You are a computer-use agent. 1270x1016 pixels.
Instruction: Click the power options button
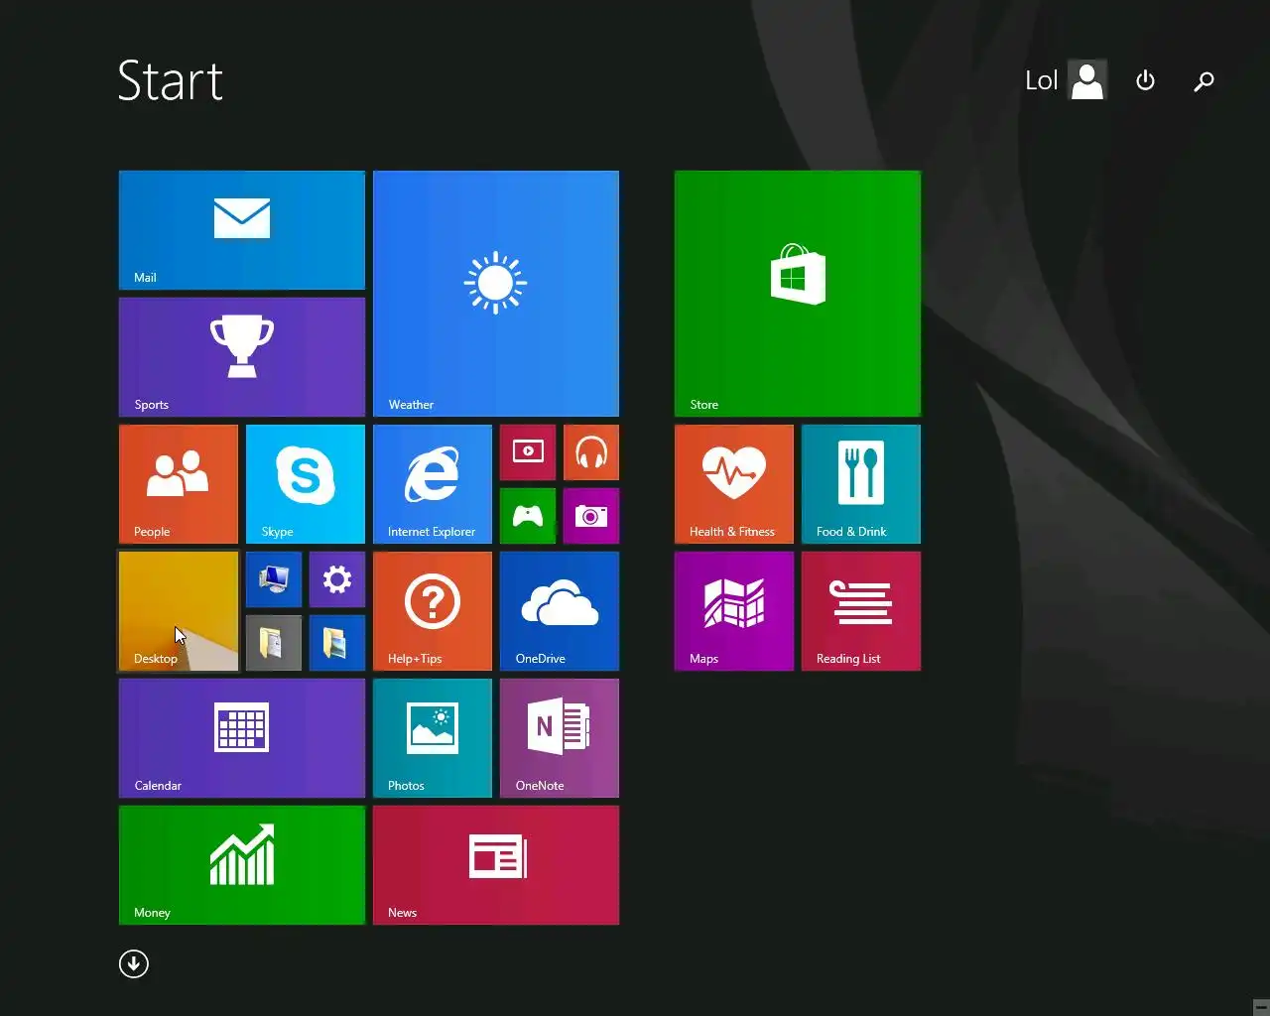(1145, 80)
